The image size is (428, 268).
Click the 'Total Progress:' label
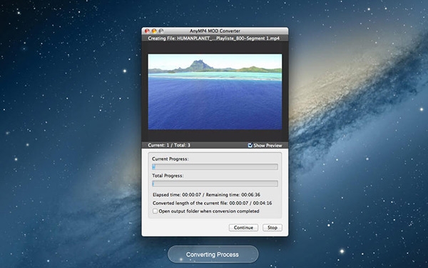click(x=168, y=176)
